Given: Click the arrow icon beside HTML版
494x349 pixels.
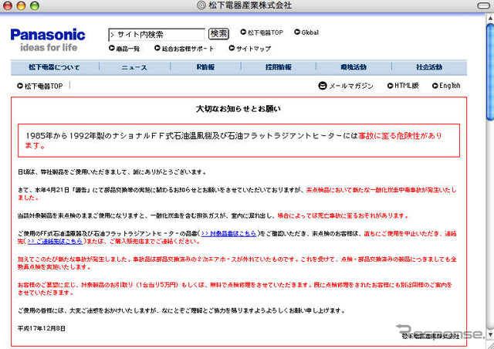Looking at the screenshot, I should (x=388, y=86).
